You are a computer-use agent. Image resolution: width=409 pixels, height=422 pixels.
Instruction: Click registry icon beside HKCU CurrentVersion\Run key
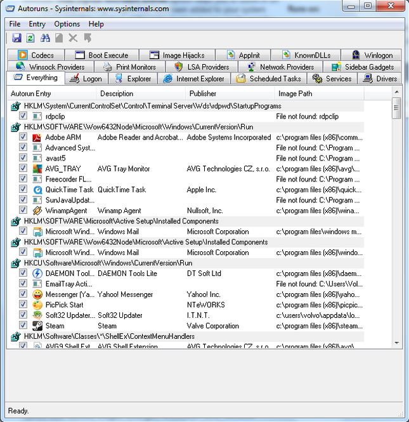point(16,263)
